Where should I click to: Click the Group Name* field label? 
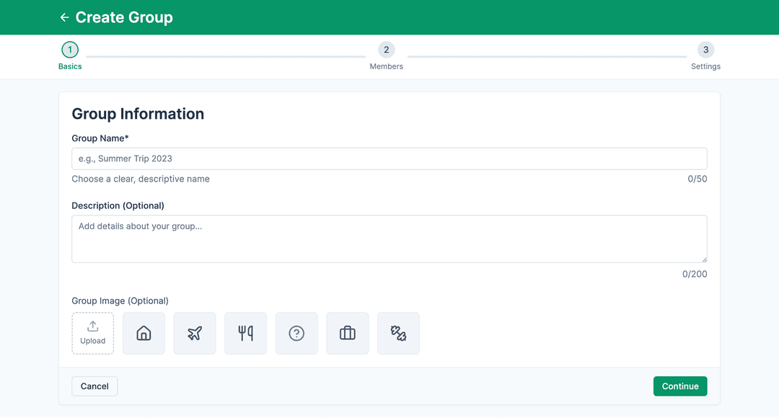(x=100, y=138)
